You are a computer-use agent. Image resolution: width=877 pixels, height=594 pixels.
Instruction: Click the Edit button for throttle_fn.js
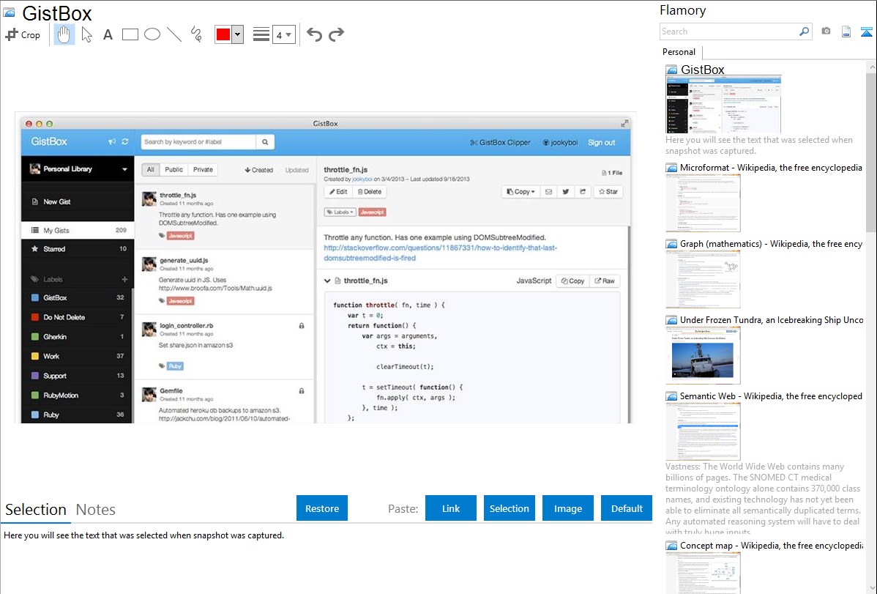[x=338, y=191]
